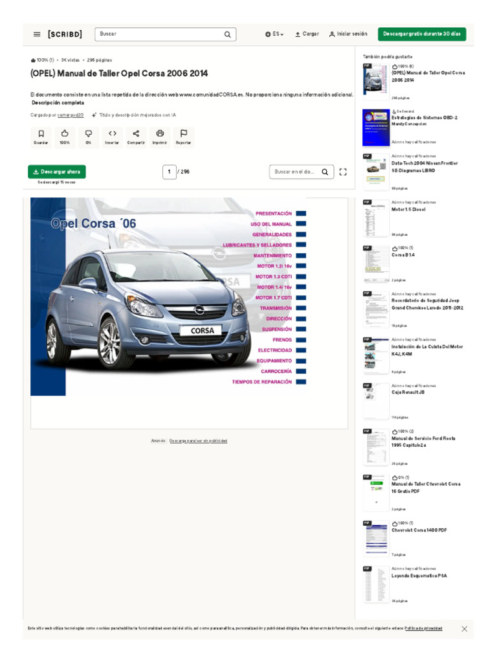Image resolution: width=497 pixels, height=663 pixels.
Task: Click blue square next to DIRECCIÓN
Action: coord(301,319)
